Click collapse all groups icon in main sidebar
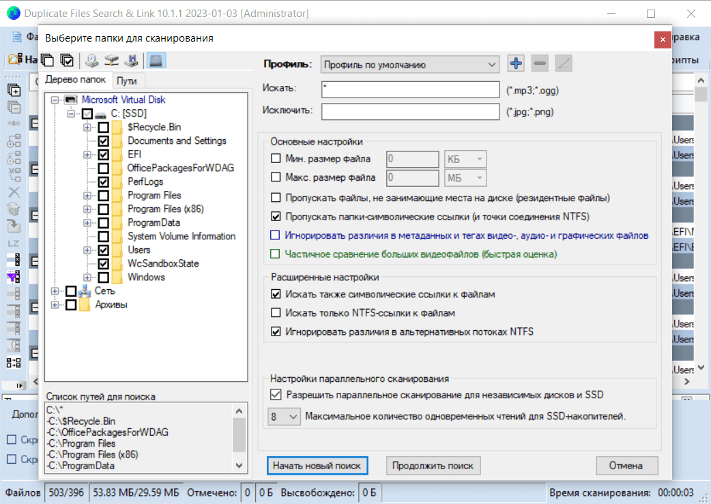 pyautogui.click(x=14, y=108)
